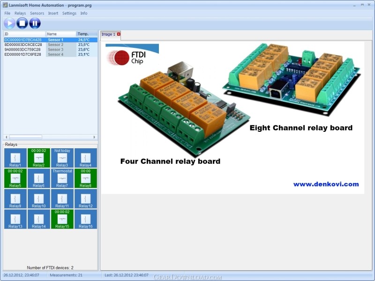The image size is (375, 281).
Task: Click the Relay10 switch icon
Action: [39, 198]
